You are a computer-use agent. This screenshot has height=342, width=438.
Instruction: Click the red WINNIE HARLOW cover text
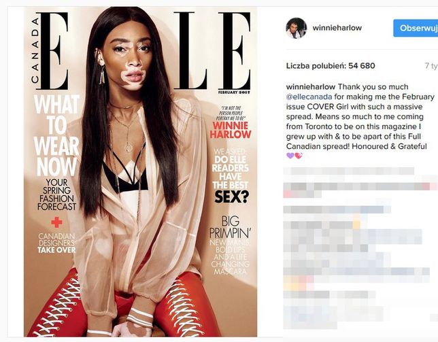[x=231, y=130]
